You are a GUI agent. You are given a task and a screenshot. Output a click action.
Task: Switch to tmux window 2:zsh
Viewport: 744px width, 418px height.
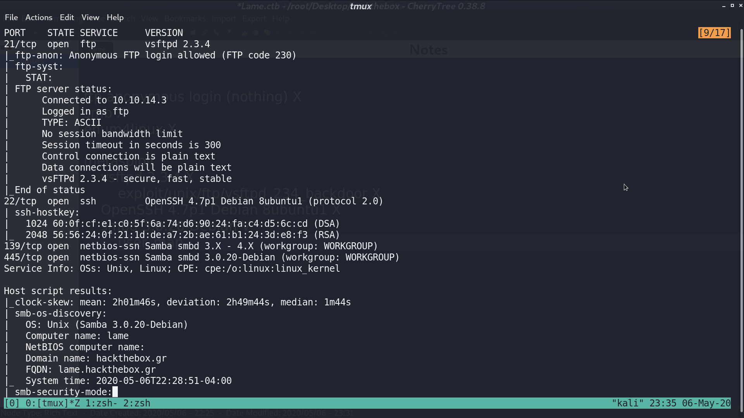(x=137, y=403)
